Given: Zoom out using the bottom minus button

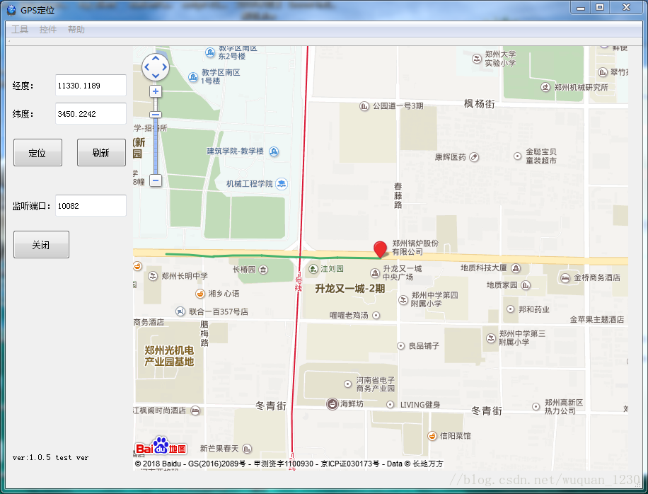Looking at the screenshot, I should click(156, 180).
